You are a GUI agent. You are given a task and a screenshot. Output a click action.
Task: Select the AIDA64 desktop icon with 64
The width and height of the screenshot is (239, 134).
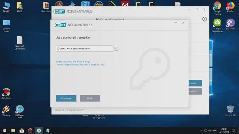click(x=125, y=4)
